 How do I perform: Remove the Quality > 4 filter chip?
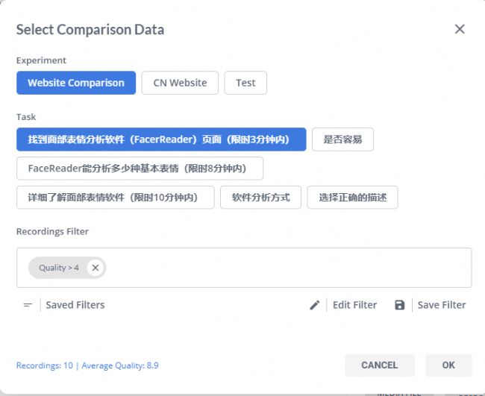point(95,268)
